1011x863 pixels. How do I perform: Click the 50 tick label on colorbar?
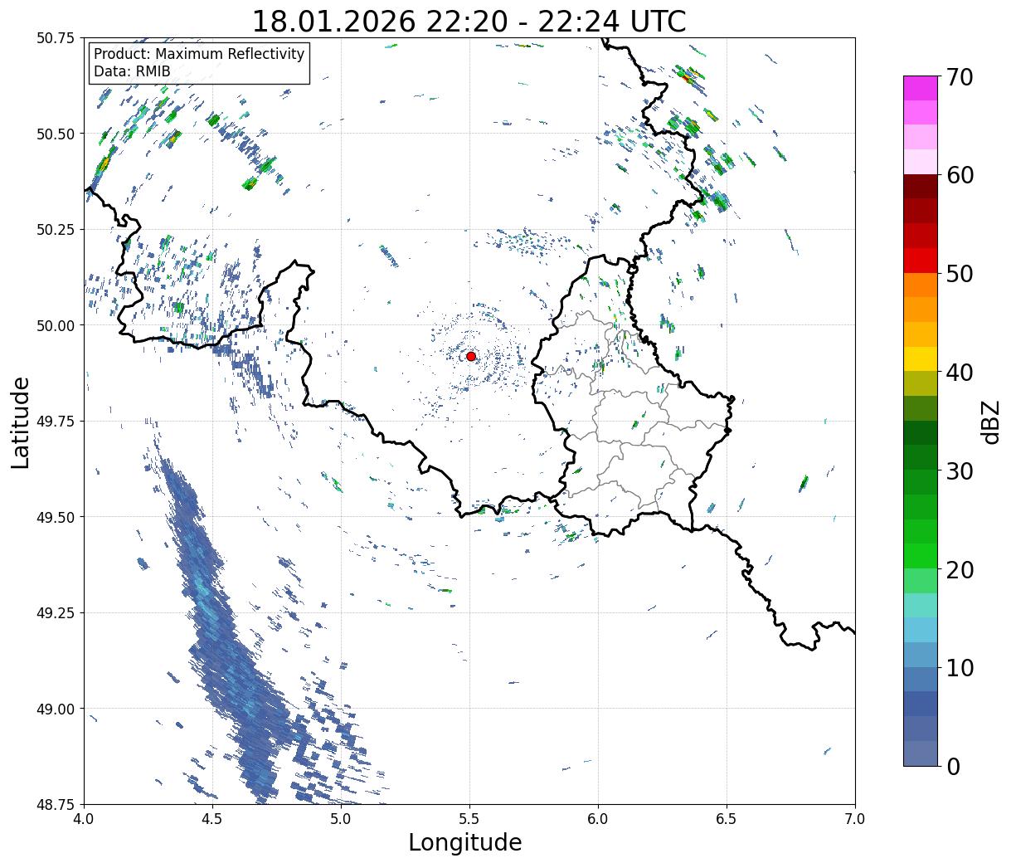(x=960, y=274)
